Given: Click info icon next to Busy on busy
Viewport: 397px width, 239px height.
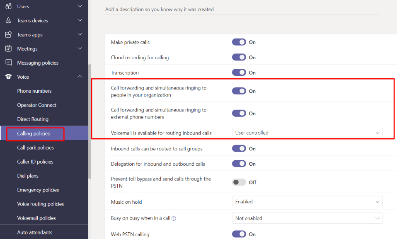Looking at the screenshot, I should coord(174,218).
